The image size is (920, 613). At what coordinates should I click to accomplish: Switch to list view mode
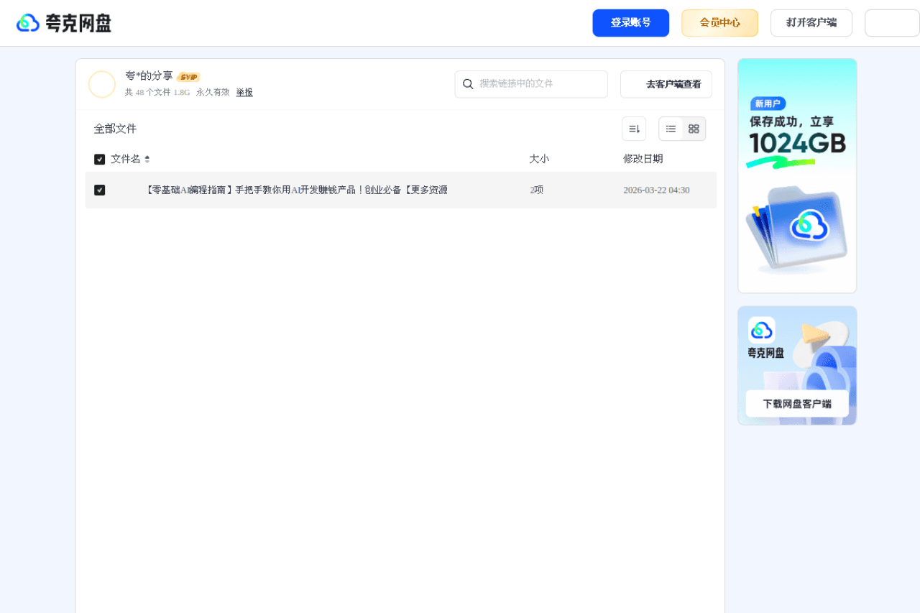tap(670, 128)
